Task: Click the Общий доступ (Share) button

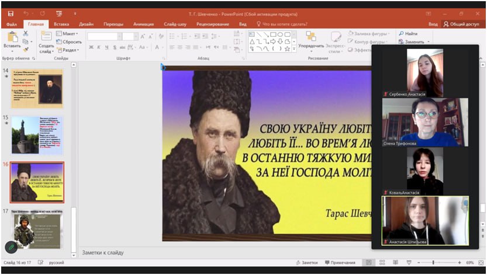Action: click(x=461, y=24)
